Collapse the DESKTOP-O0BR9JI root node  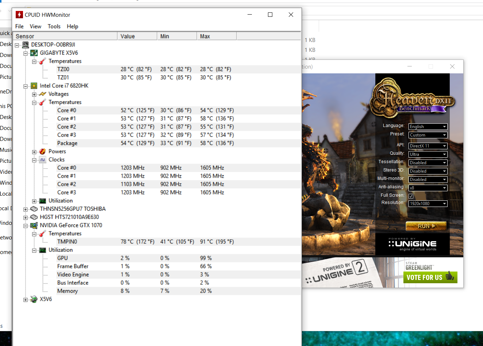pos(17,45)
